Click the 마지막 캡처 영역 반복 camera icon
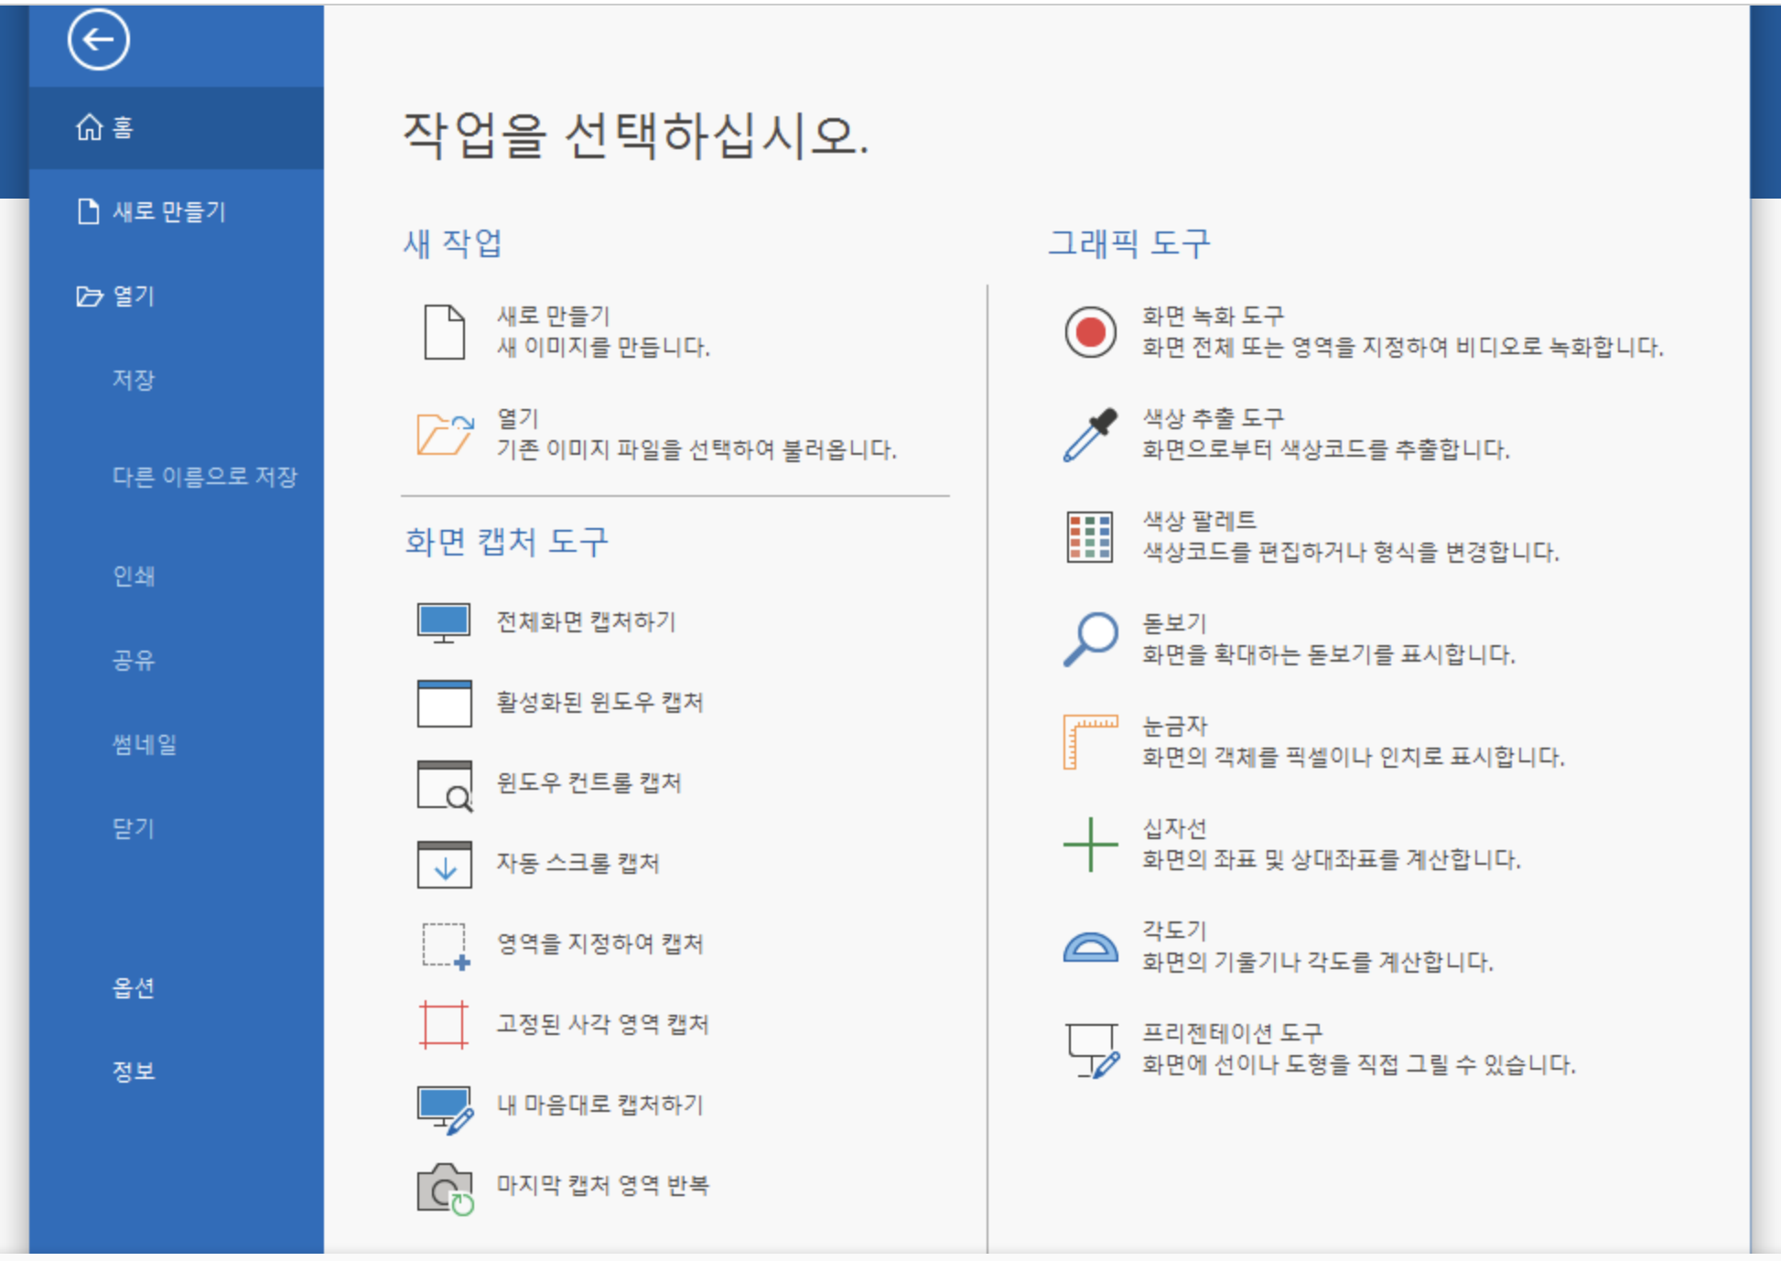The width and height of the screenshot is (1781, 1261). tap(445, 1187)
